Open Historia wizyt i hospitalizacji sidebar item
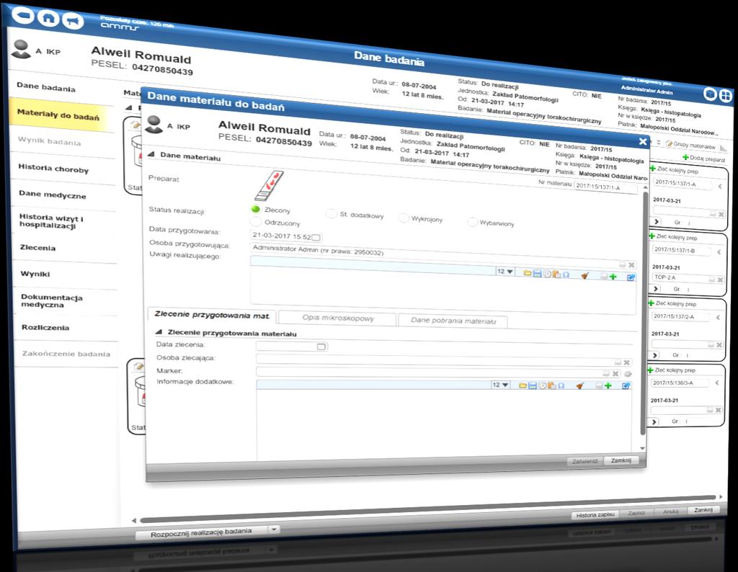 click(51, 221)
